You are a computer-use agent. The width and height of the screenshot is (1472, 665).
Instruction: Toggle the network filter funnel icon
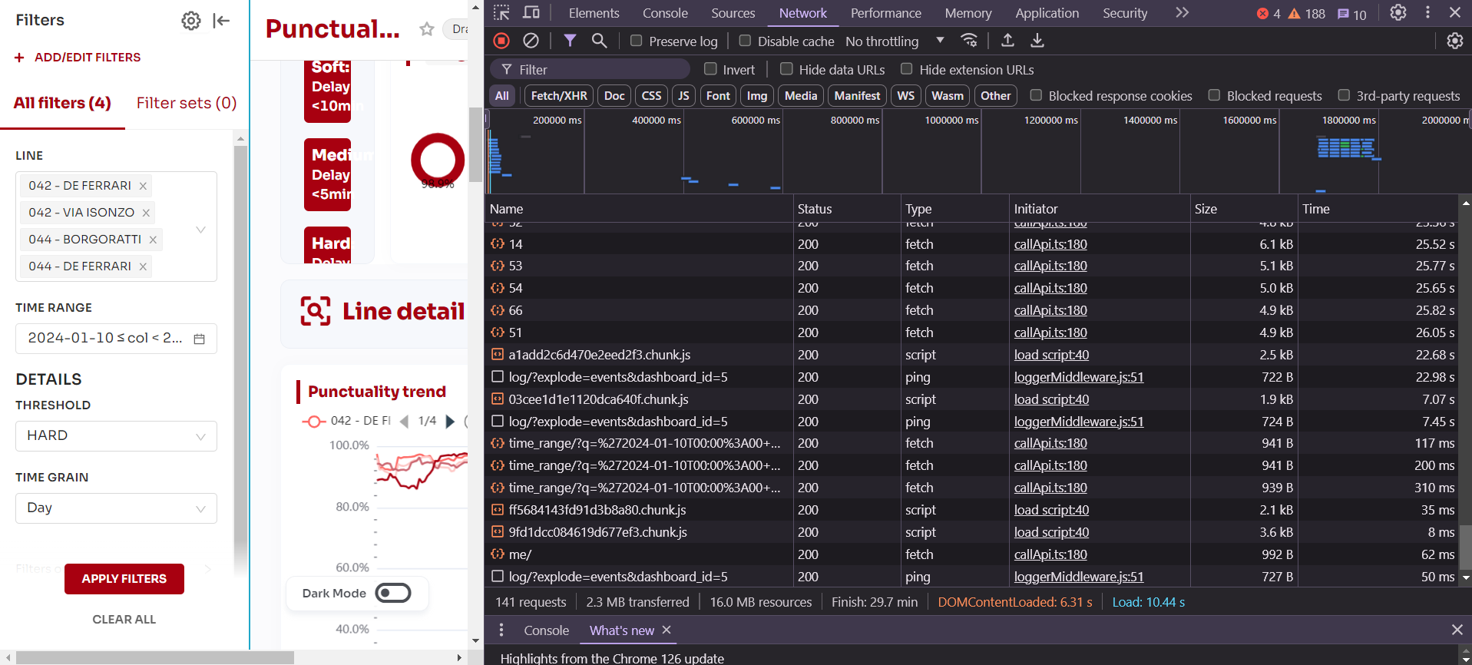570,41
